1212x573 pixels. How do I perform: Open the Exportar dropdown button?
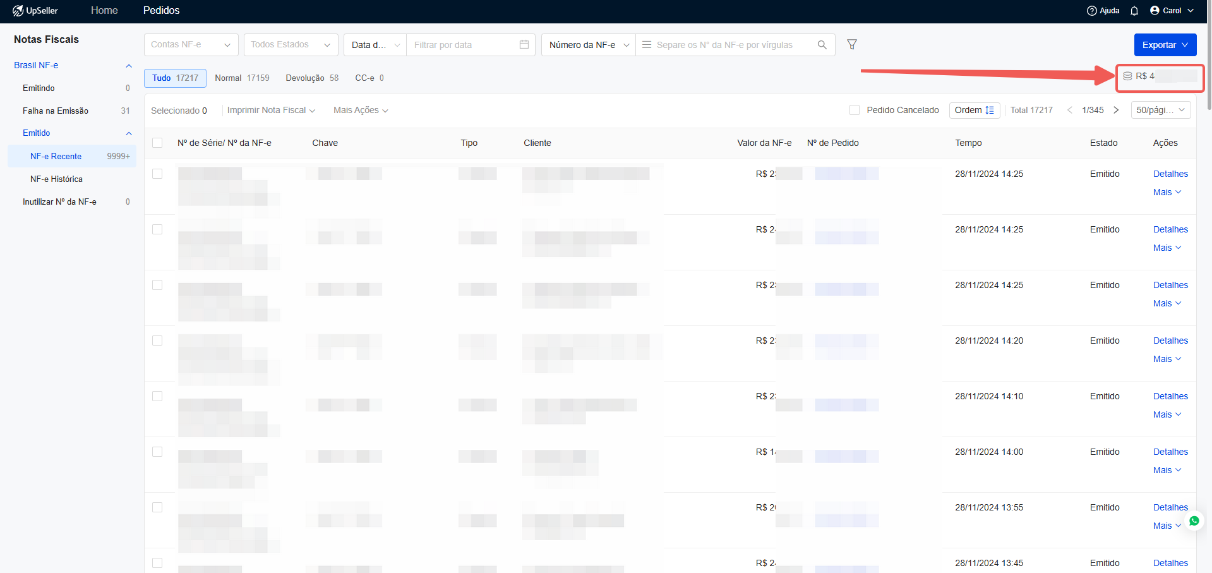(x=1165, y=45)
